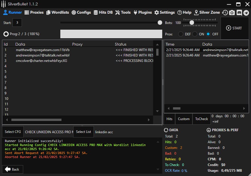
Task: Click the camera screenshot icon
Action: tap(232, 13)
